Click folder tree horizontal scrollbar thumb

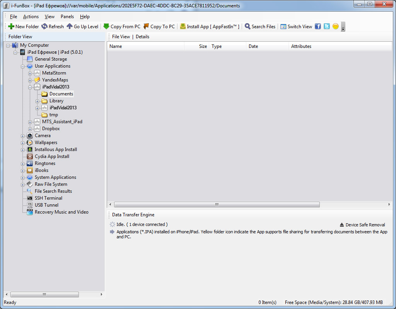[45, 294]
